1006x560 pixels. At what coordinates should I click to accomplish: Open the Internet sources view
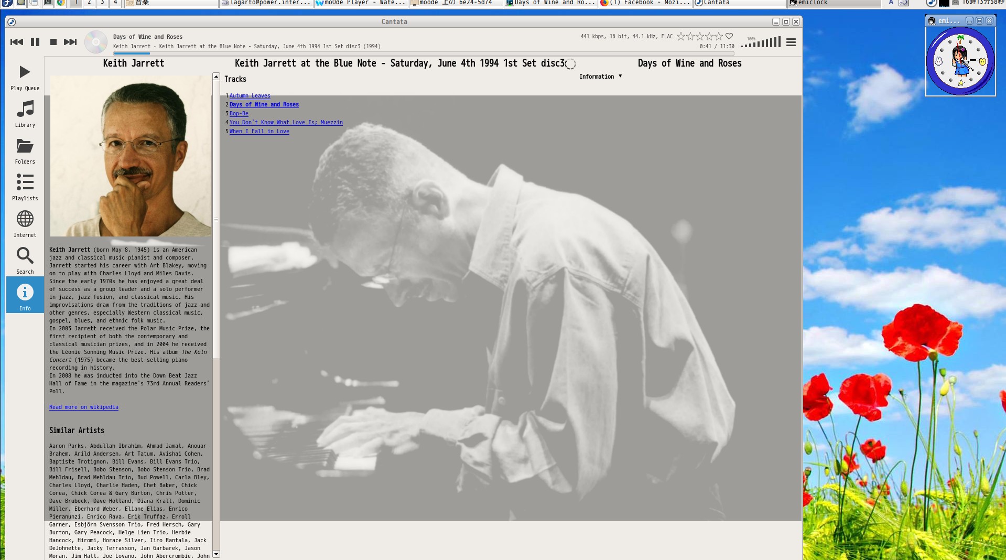tap(25, 224)
